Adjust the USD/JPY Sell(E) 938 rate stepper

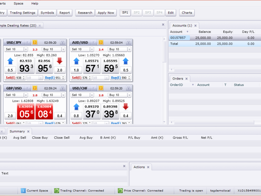[24, 78]
